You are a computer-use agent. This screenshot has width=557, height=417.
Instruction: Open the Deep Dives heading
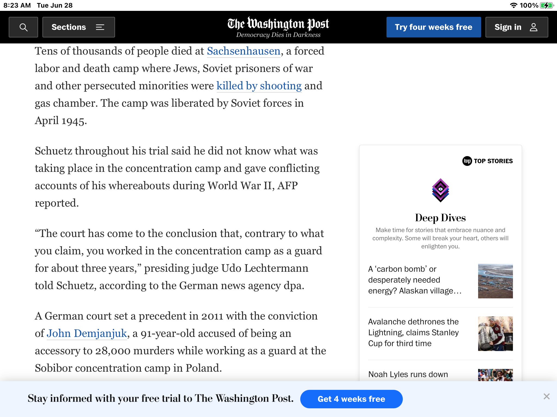[x=440, y=218]
